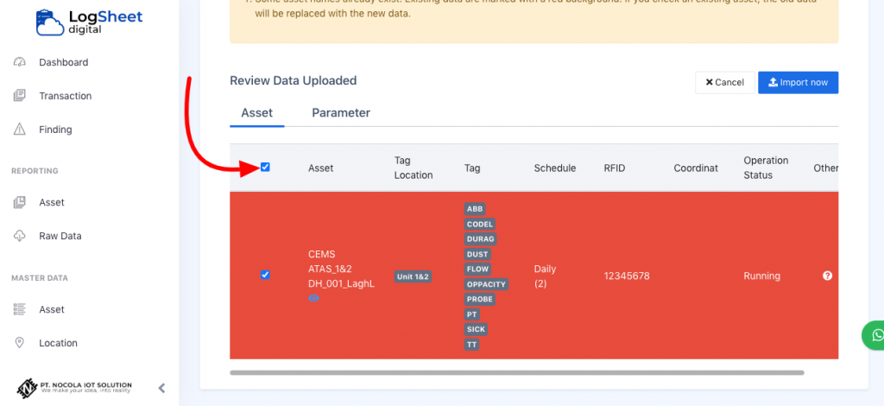
Task: Open Location in the sidebar
Action: tap(58, 343)
